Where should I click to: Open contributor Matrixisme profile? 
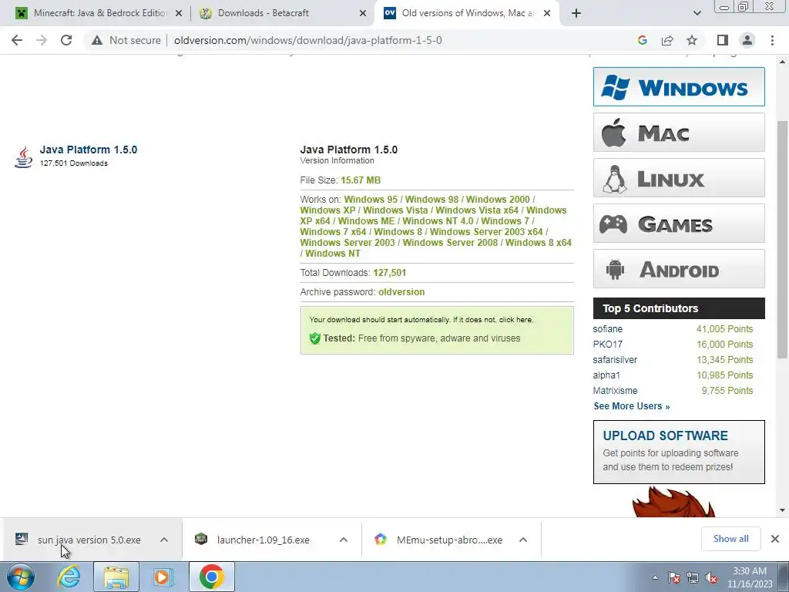[x=615, y=391]
